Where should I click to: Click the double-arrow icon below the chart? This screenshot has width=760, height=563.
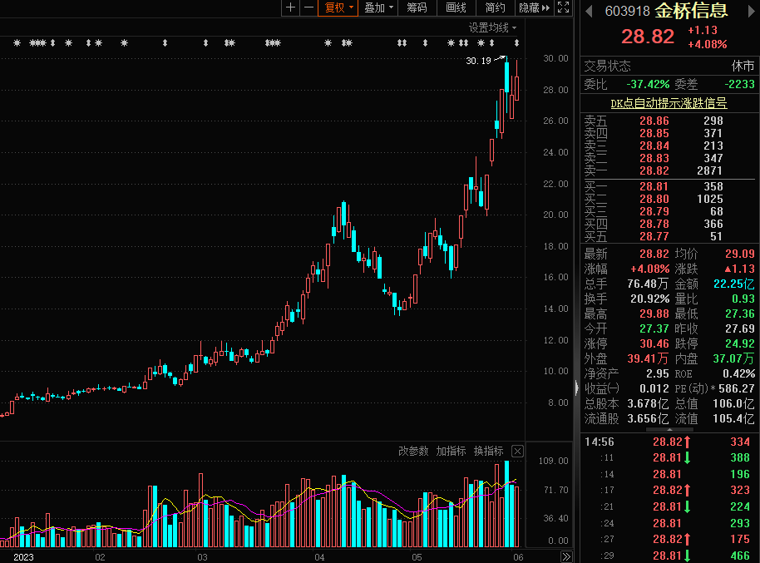point(565,556)
